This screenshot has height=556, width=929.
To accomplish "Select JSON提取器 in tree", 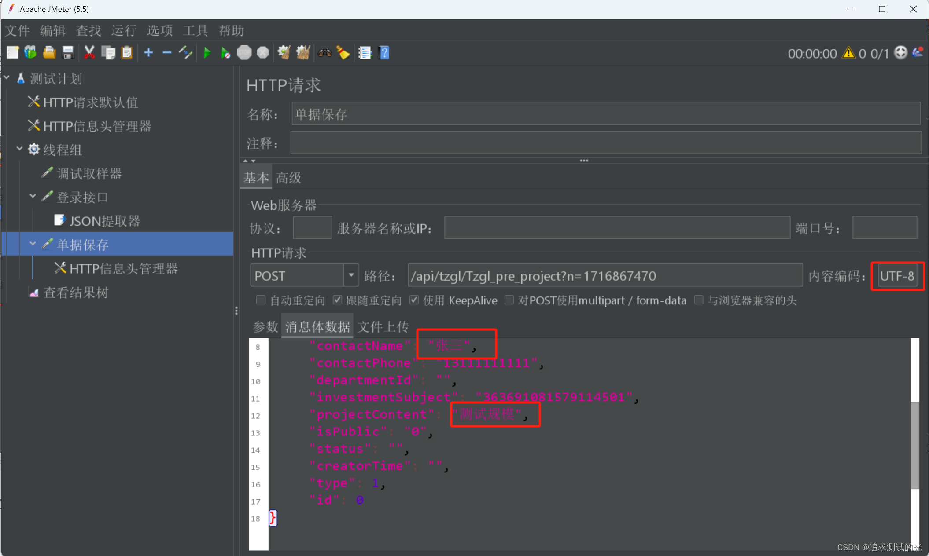I will [x=97, y=221].
